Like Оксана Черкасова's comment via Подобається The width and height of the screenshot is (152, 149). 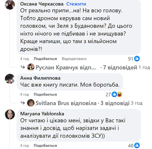45,59
